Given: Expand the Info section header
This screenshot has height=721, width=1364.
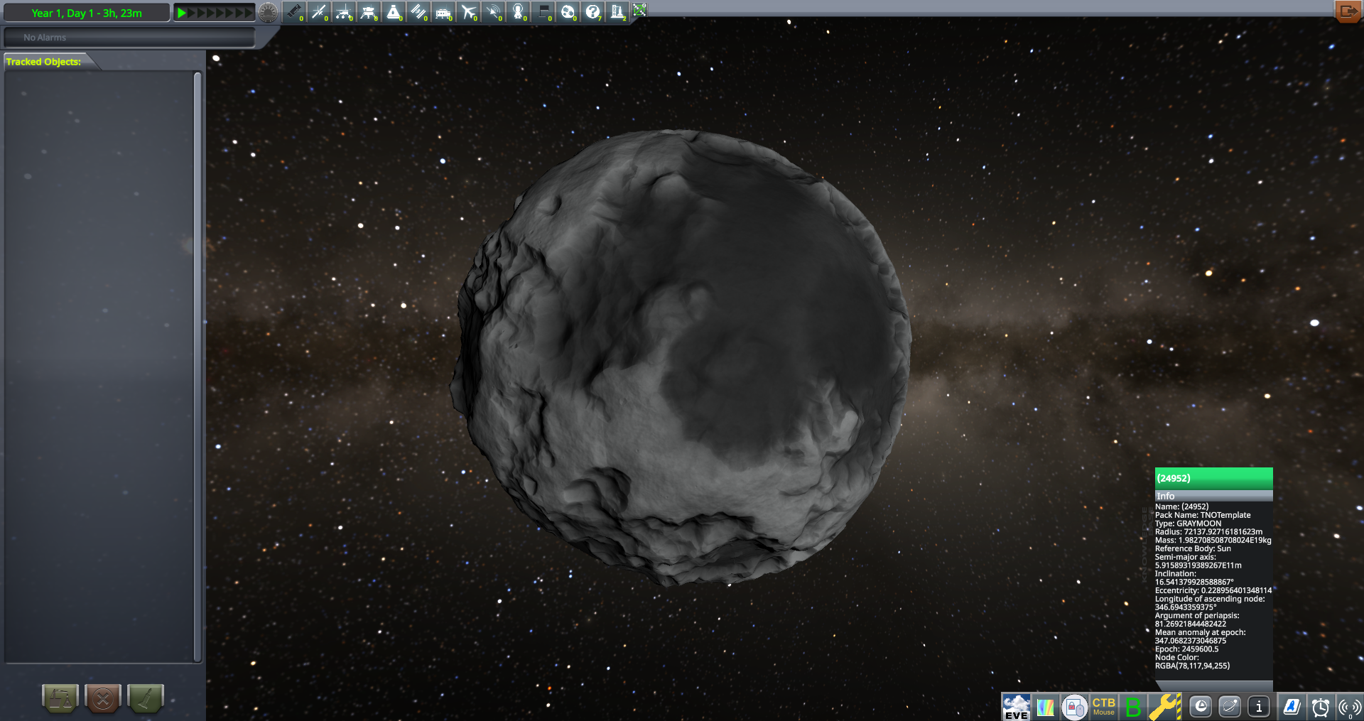Looking at the screenshot, I should pos(1213,496).
